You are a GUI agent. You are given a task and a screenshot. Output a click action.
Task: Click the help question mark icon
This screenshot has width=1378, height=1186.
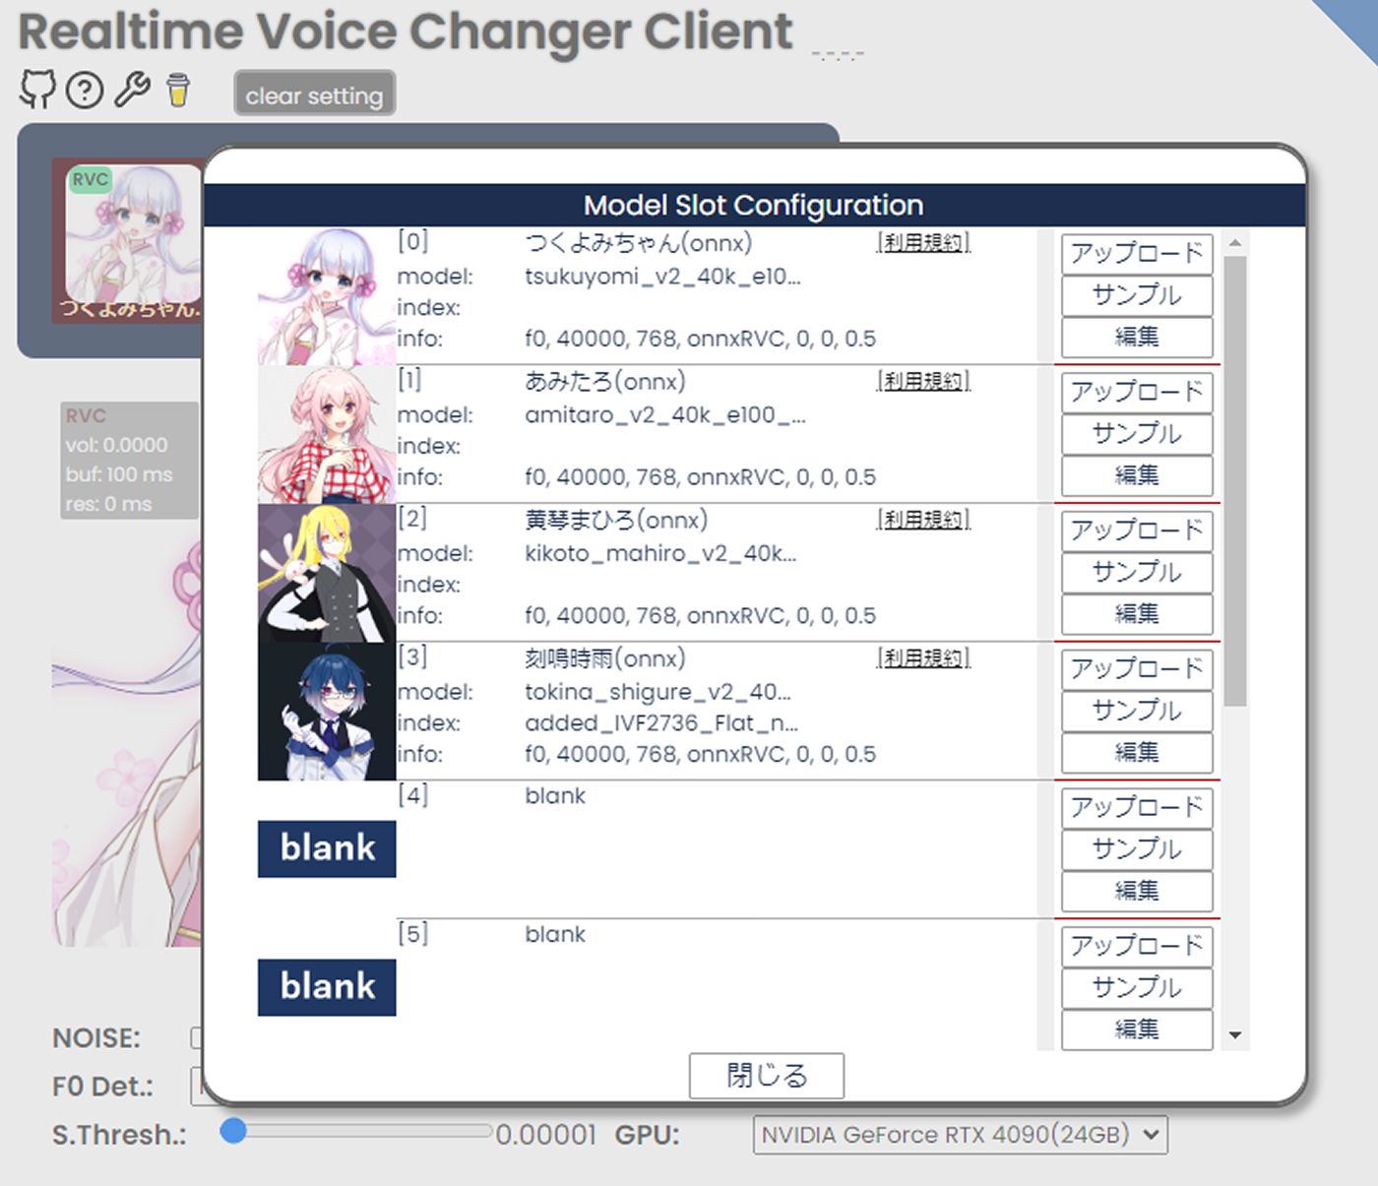coord(85,91)
